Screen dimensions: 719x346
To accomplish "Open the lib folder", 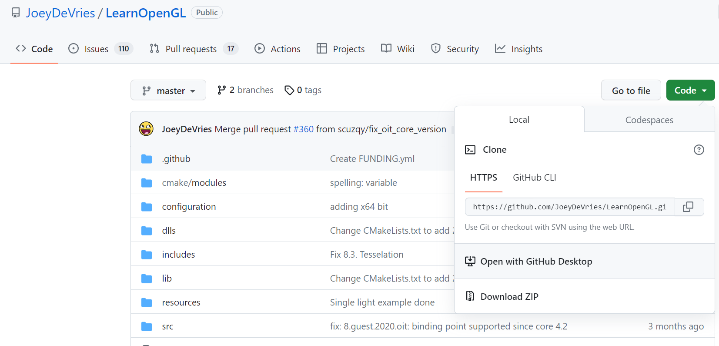I will coord(167,279).
